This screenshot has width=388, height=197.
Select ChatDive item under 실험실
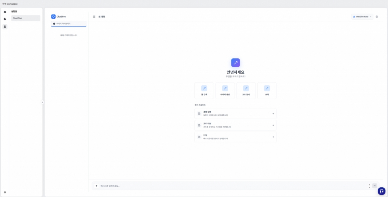pos(26,18)
